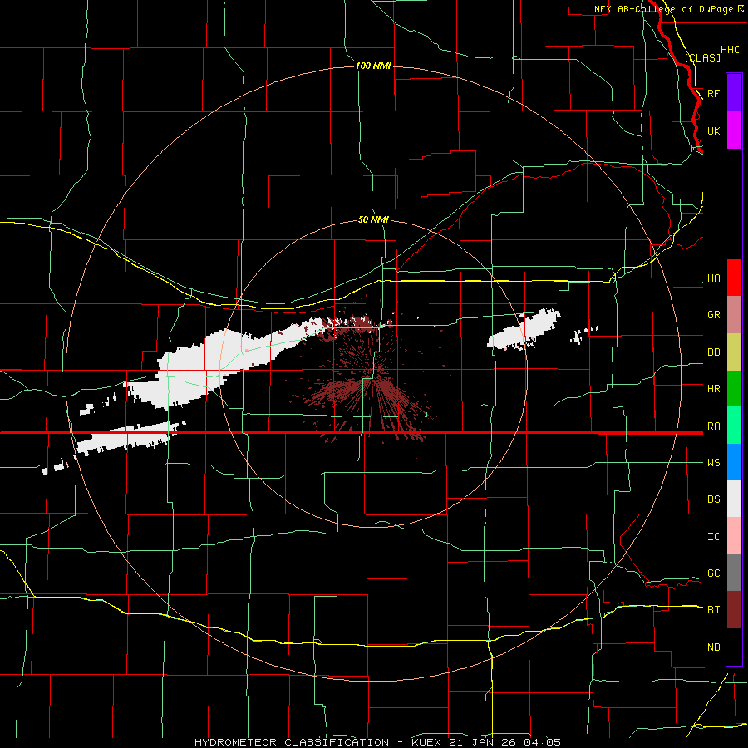Click the GC legend label
The image size is (748, 748).
click(713, 573)
